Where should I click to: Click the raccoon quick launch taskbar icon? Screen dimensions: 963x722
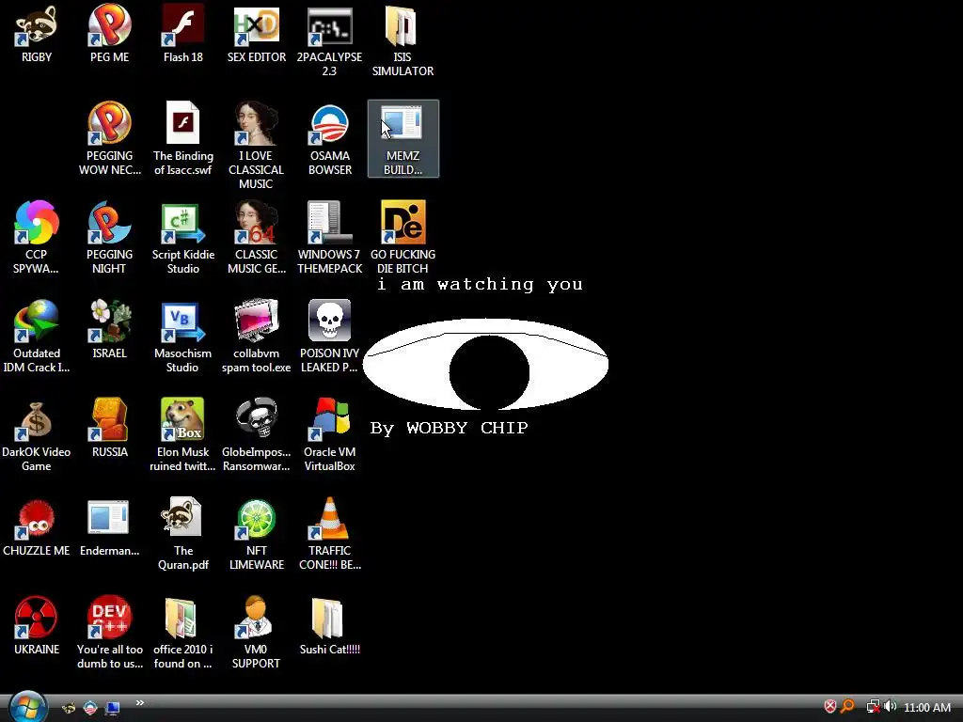tap(69, 707)
